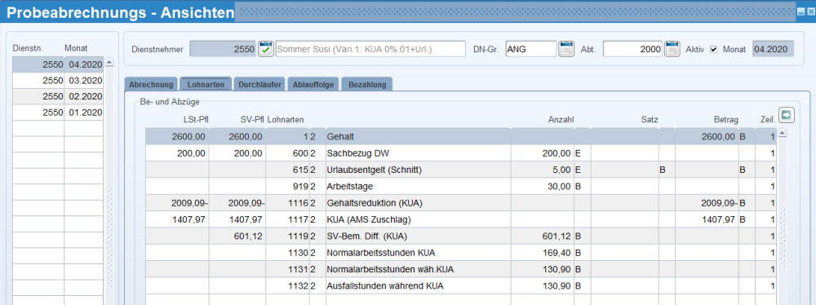Image resolution: width=816 pixels, height=305 pixels.
Task: Click the Satz column header
Action: [650, 120]
